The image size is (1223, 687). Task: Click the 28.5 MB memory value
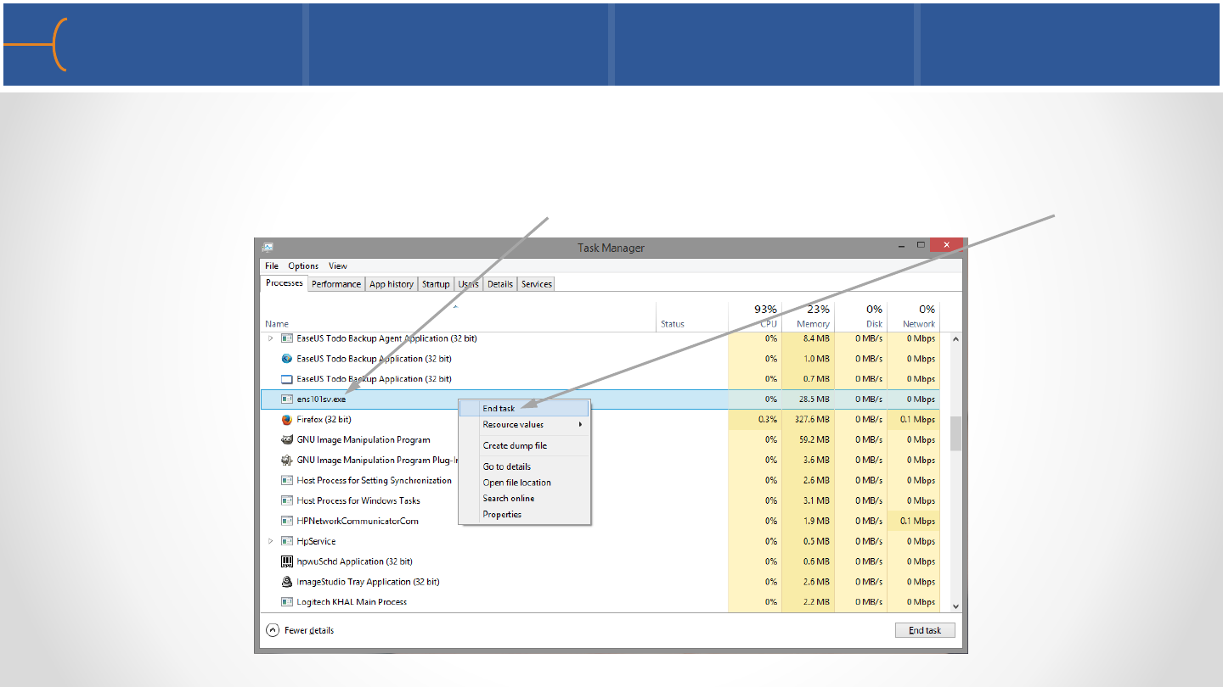click(814, 399)
